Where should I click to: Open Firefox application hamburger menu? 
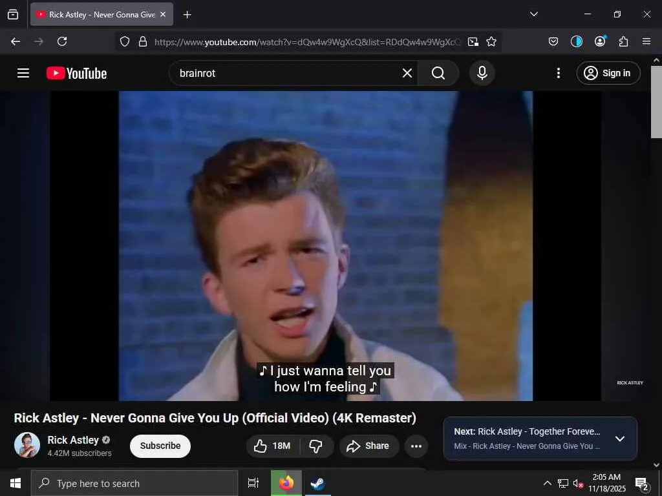point(646,41)
